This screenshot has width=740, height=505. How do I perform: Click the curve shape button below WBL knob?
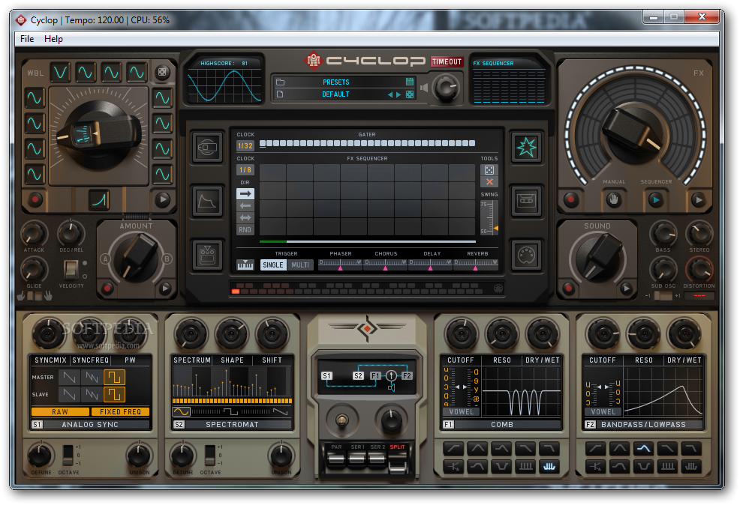[x=100, y=200]
